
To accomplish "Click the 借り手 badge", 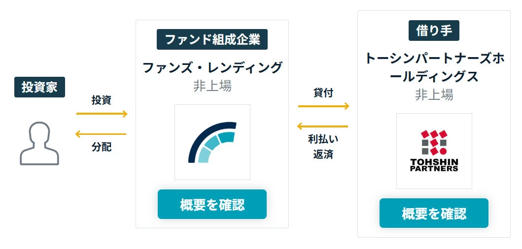I will coord(434,31).
